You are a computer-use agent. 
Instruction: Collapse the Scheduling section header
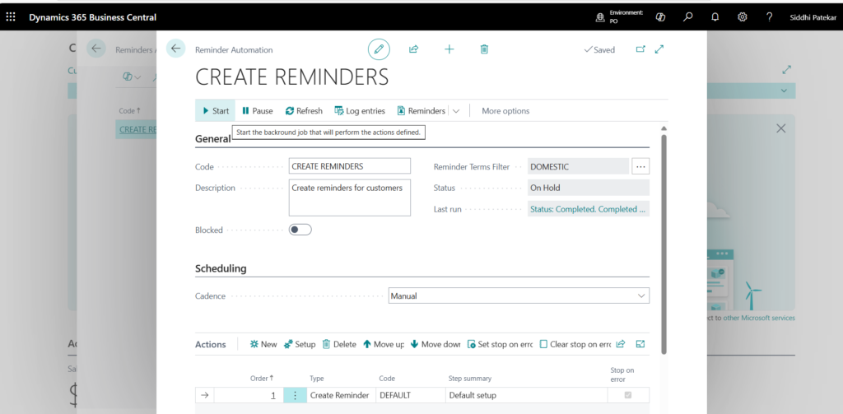(221, 268)
